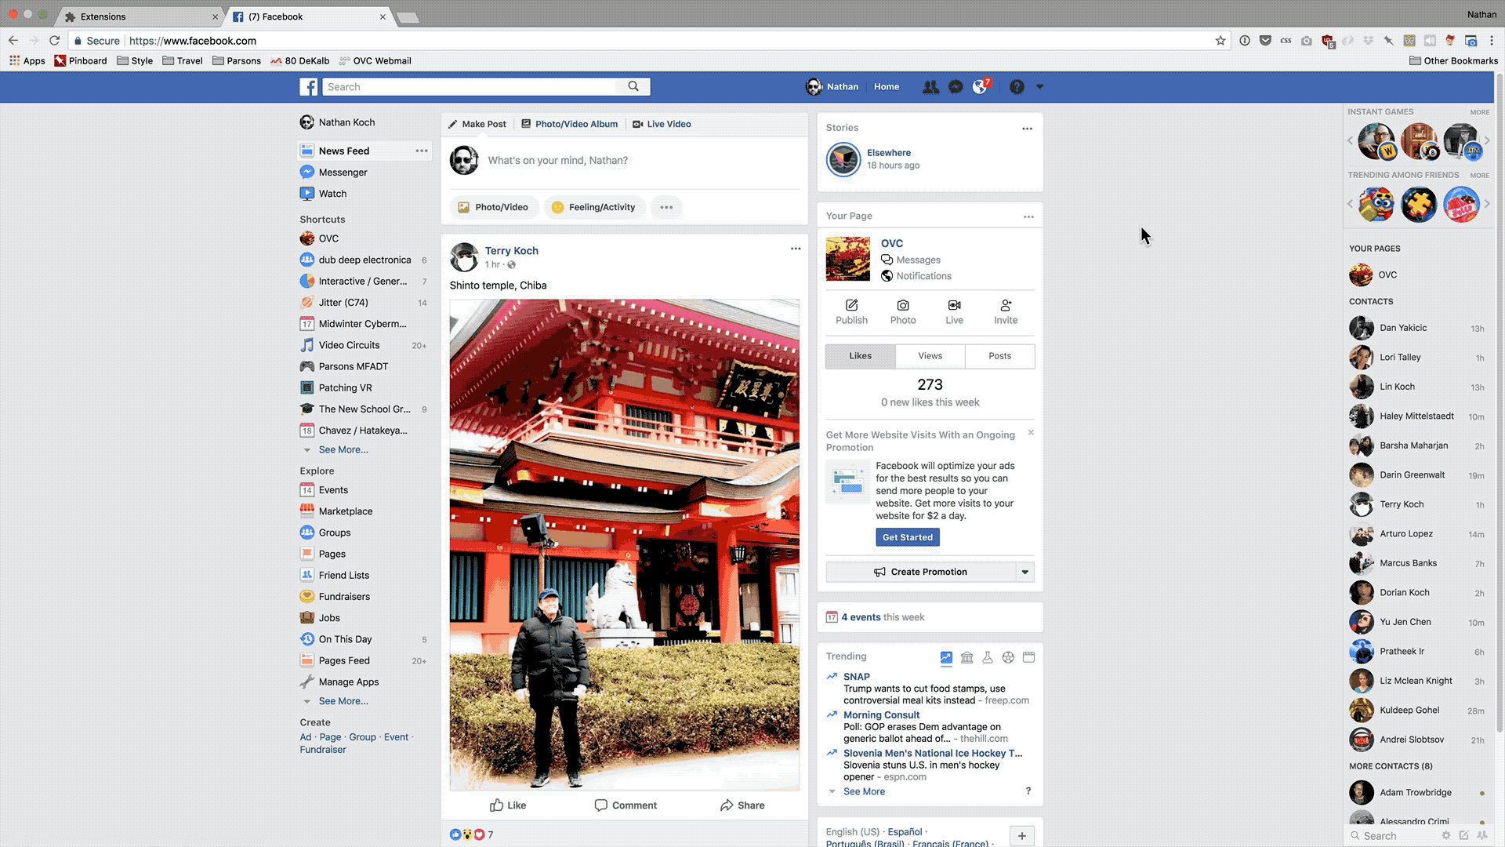Add Feeling/Activity to post
Viewport: 1505px width, 847px height.
point(594,208)
